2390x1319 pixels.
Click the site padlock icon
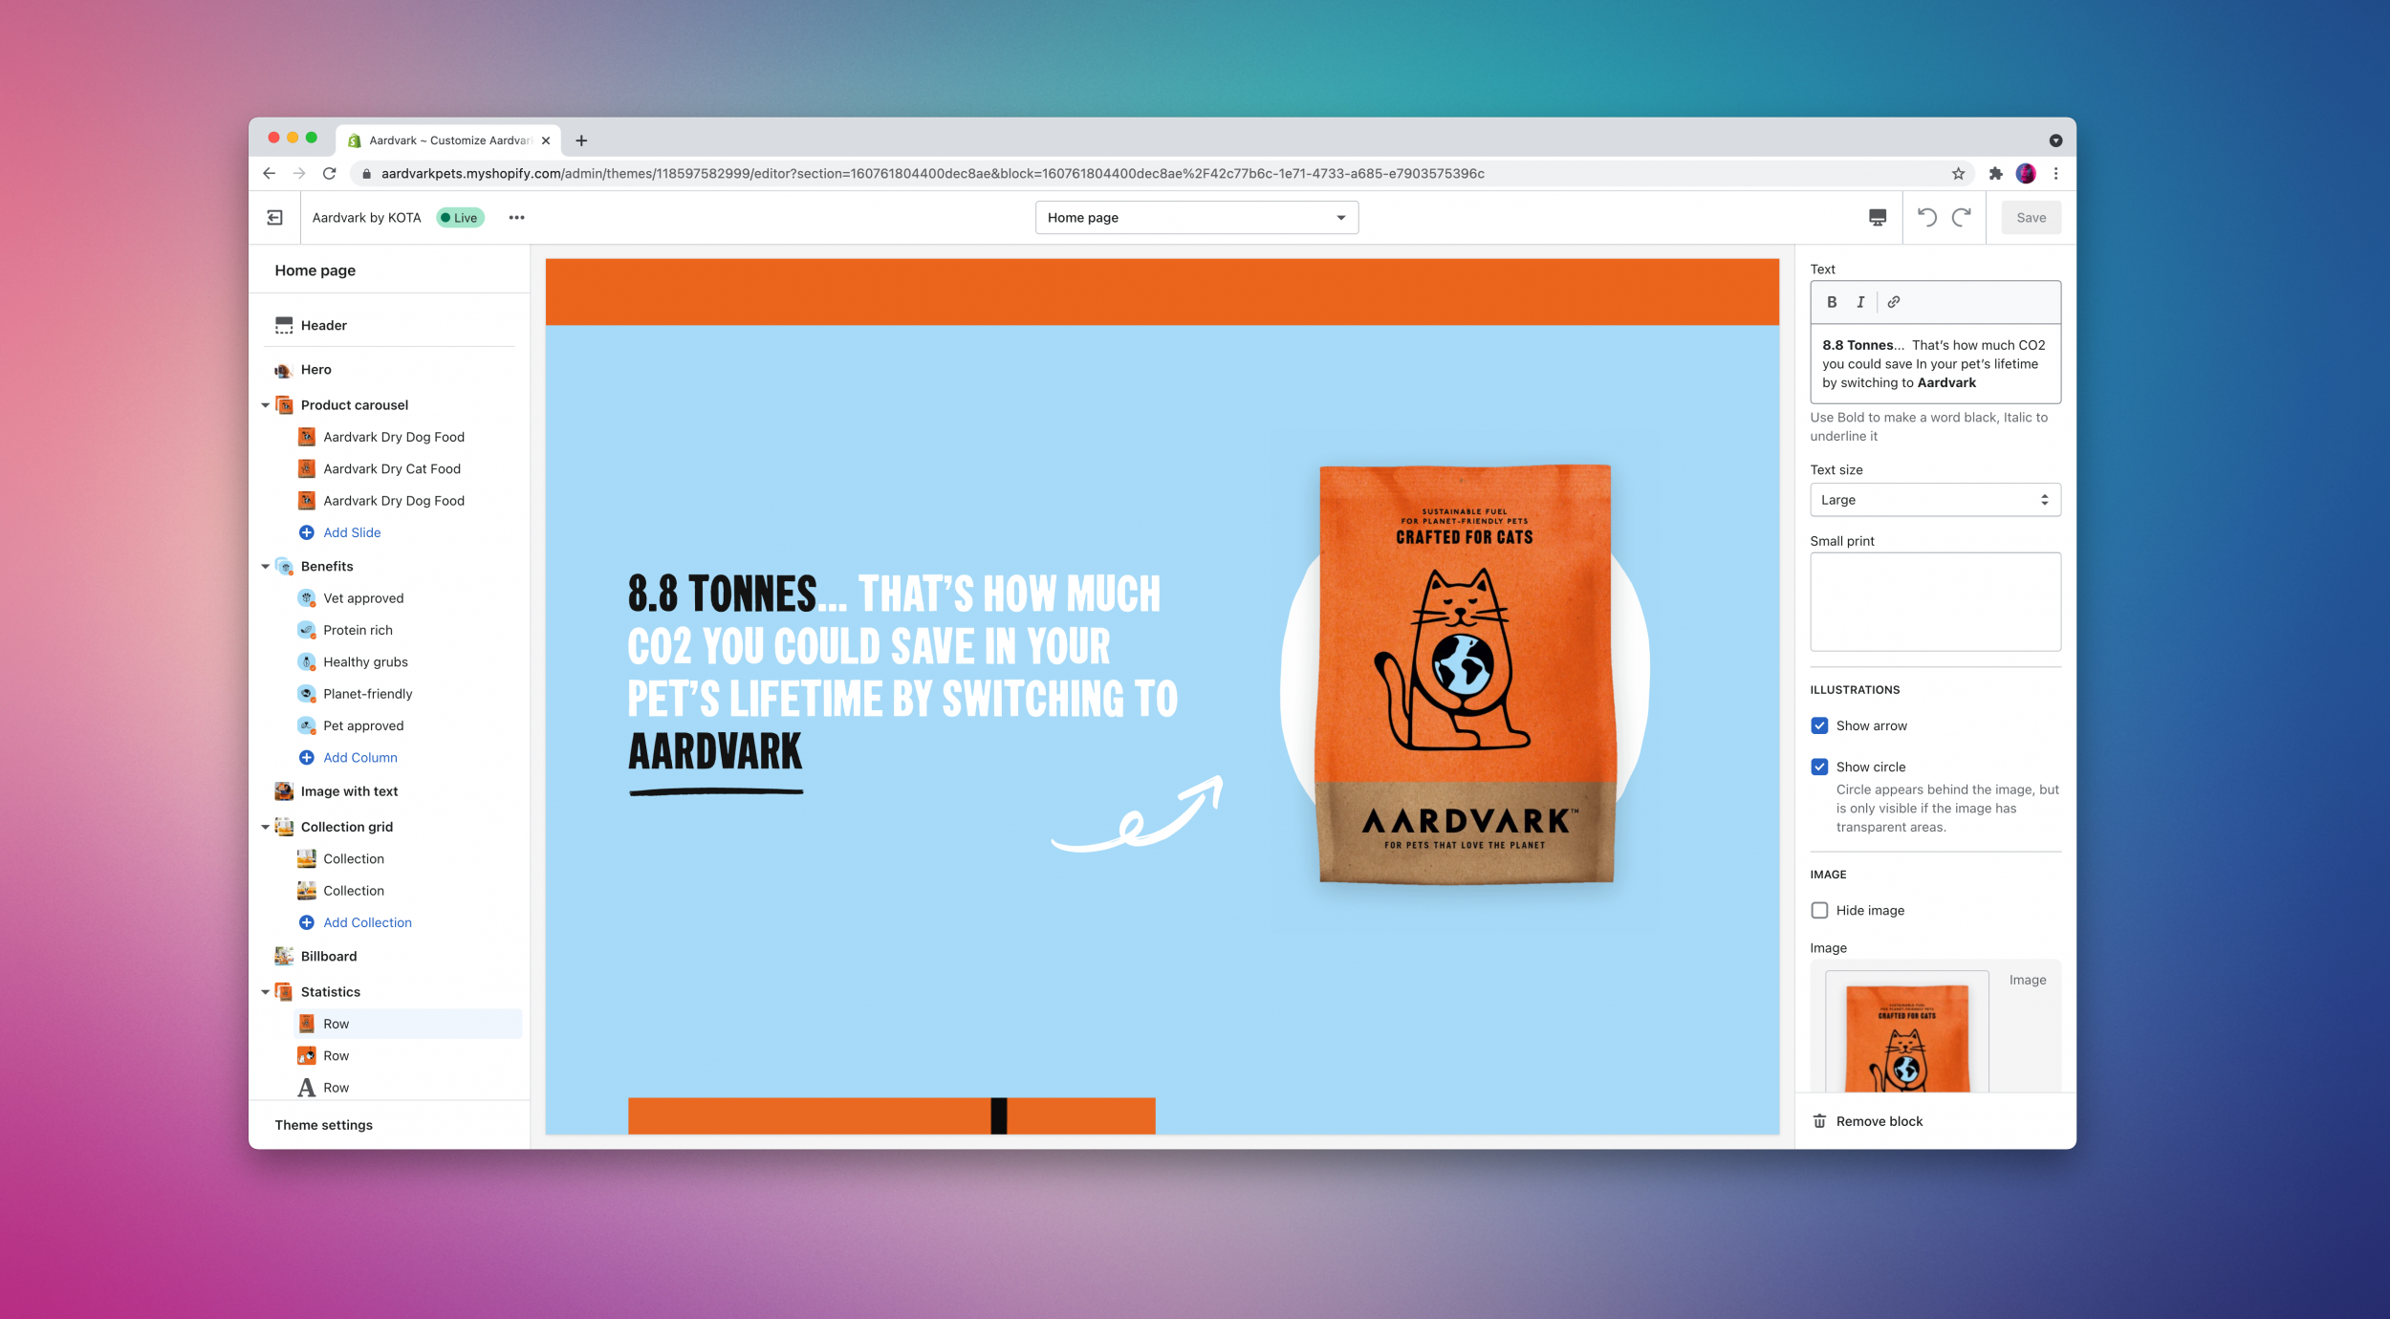[366, 174]
